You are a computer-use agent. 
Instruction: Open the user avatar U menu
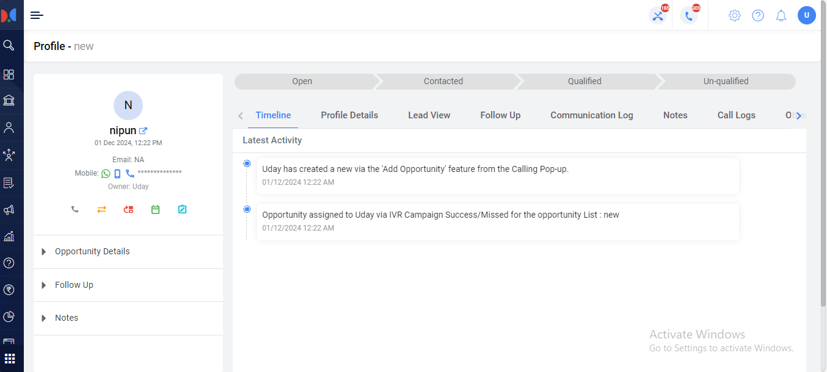coord(806,15)
